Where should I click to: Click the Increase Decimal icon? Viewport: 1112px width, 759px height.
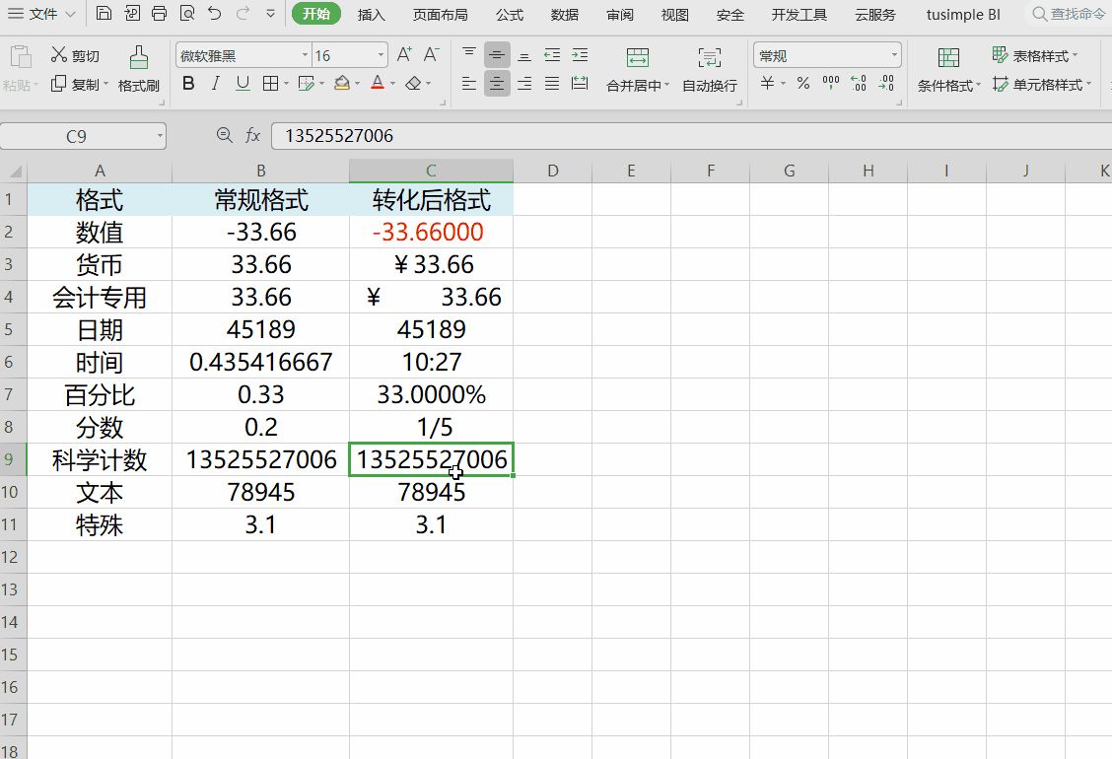858,85
